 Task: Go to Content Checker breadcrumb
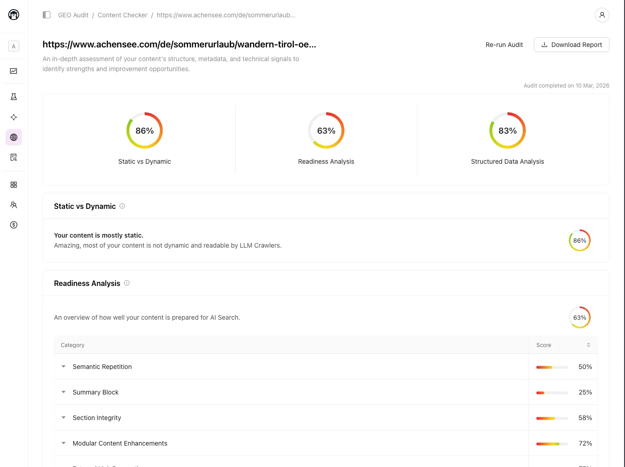[x=122, y=15]
